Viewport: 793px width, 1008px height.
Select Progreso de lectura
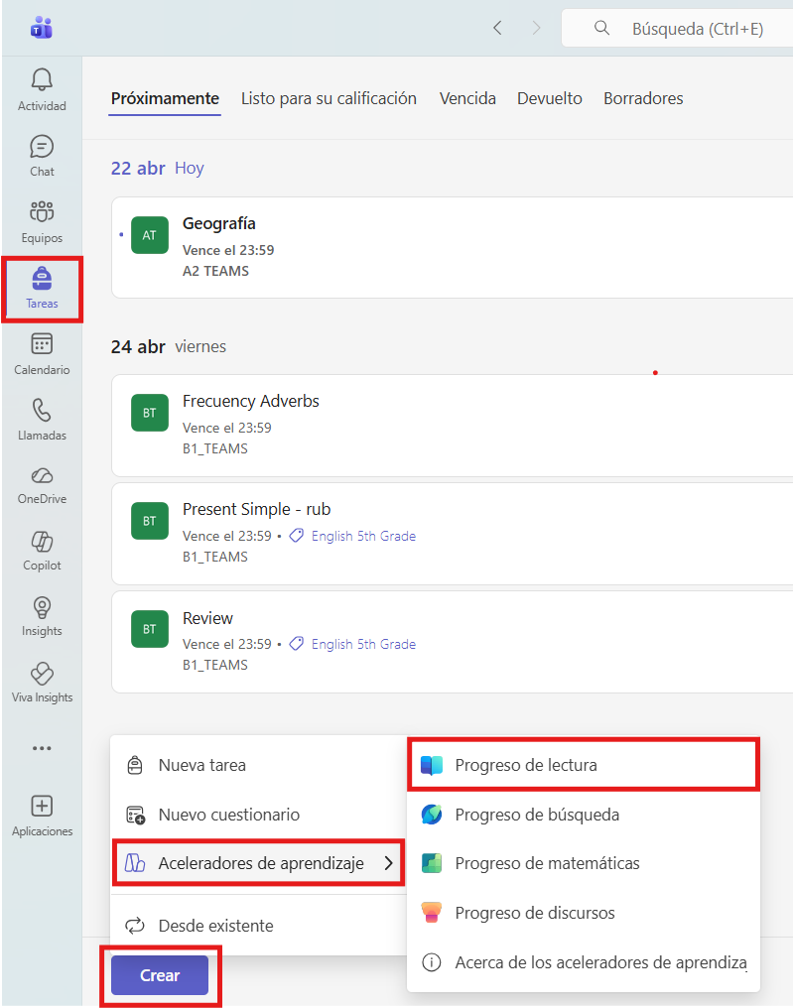point(584,765)
